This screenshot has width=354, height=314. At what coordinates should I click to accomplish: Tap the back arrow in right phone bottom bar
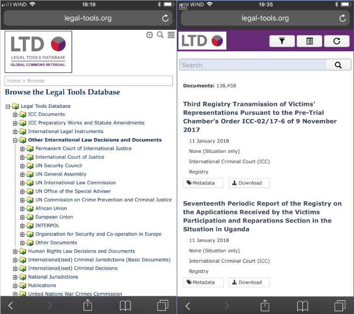click(x=187, y=306)
